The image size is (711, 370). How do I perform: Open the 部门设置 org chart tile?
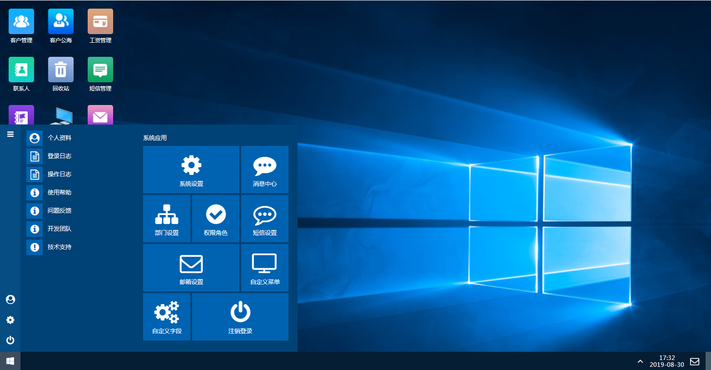[x=167, y=219]
